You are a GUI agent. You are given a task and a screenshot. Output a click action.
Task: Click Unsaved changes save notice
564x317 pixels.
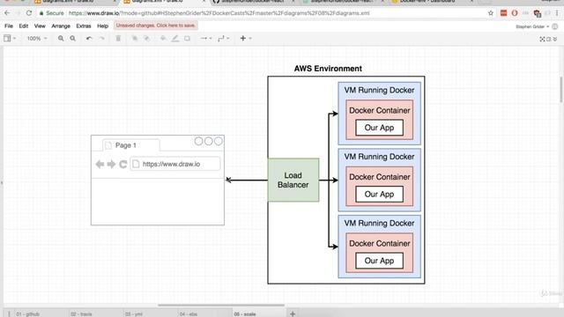point(156,26)
